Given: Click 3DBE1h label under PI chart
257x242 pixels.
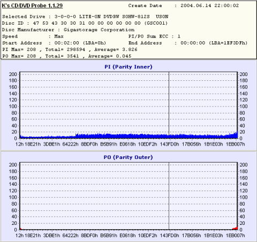Looking at the screenshot, I should (51, 144).
